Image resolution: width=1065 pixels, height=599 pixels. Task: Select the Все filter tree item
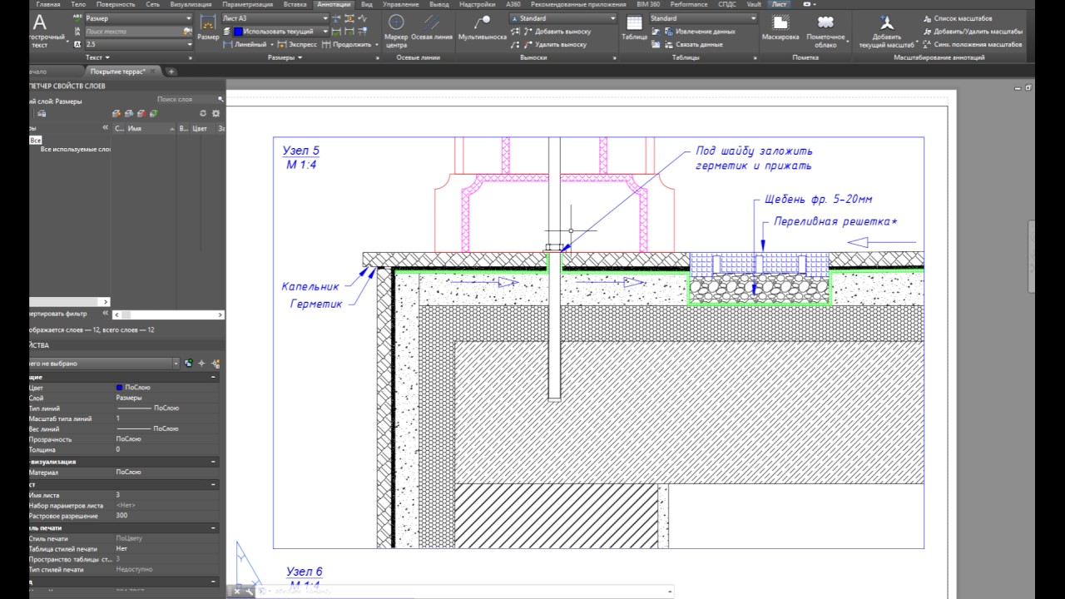click(x=35, y=140)
